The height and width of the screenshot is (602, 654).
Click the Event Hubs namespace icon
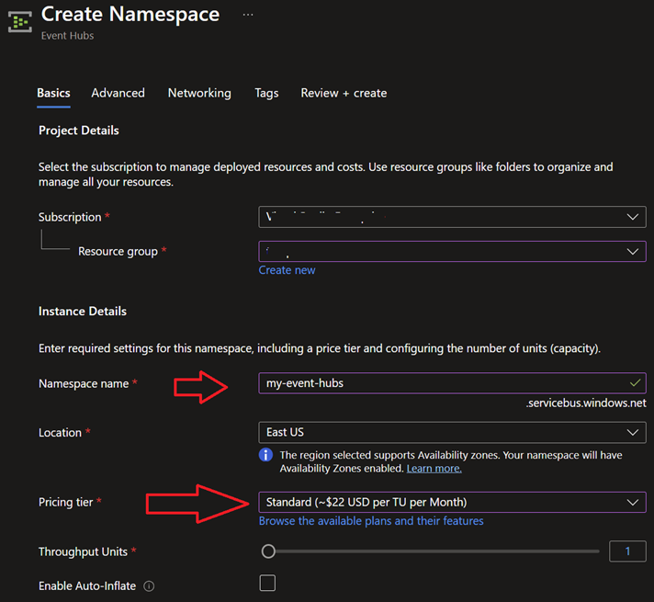pos(20,22)
